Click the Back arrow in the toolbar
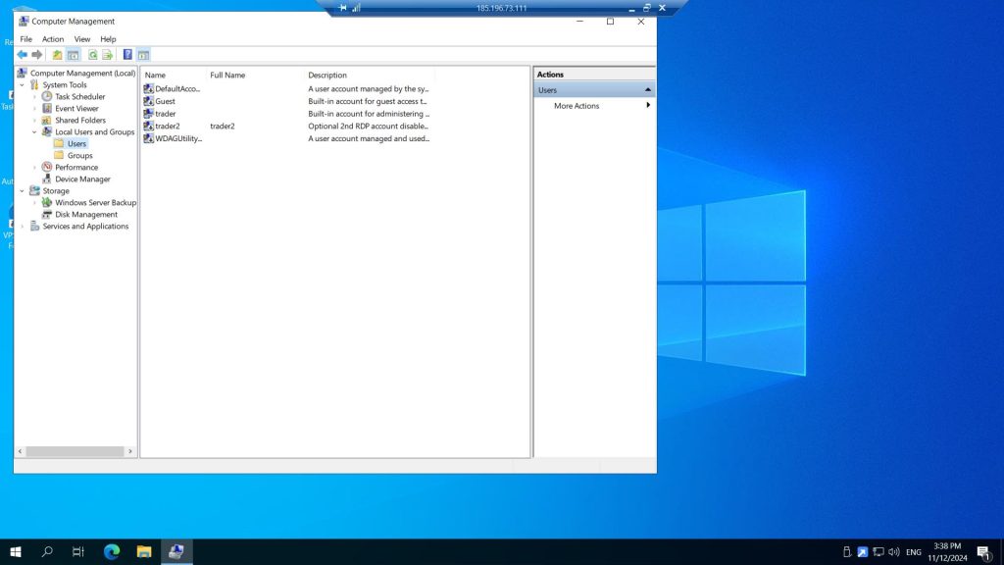Image resolution: width=1004 pixels, height=565 pixels. coord(22,55)
